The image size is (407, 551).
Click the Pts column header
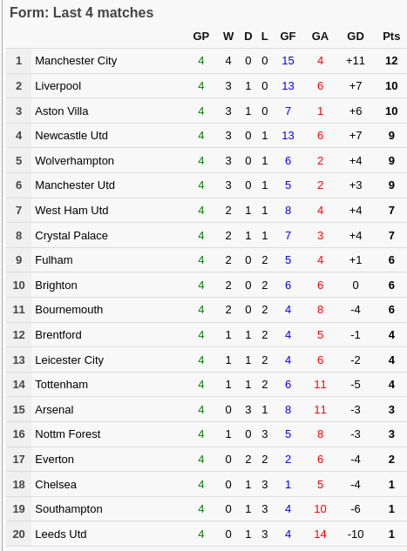[391, 37]
